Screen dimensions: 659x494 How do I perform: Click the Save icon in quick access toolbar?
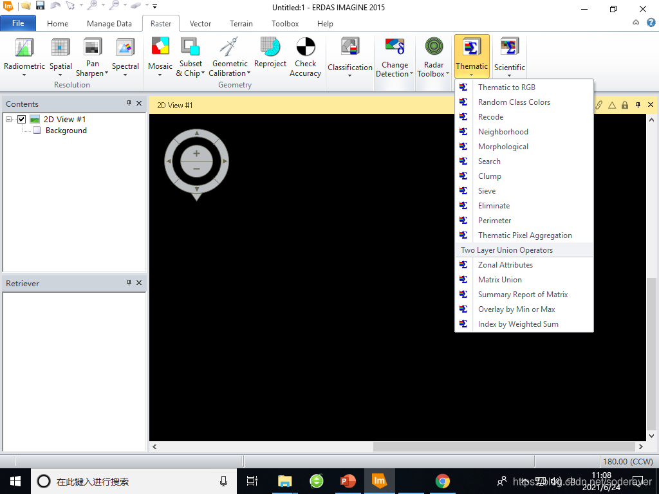pyautogui.click(x=40, y=6)
